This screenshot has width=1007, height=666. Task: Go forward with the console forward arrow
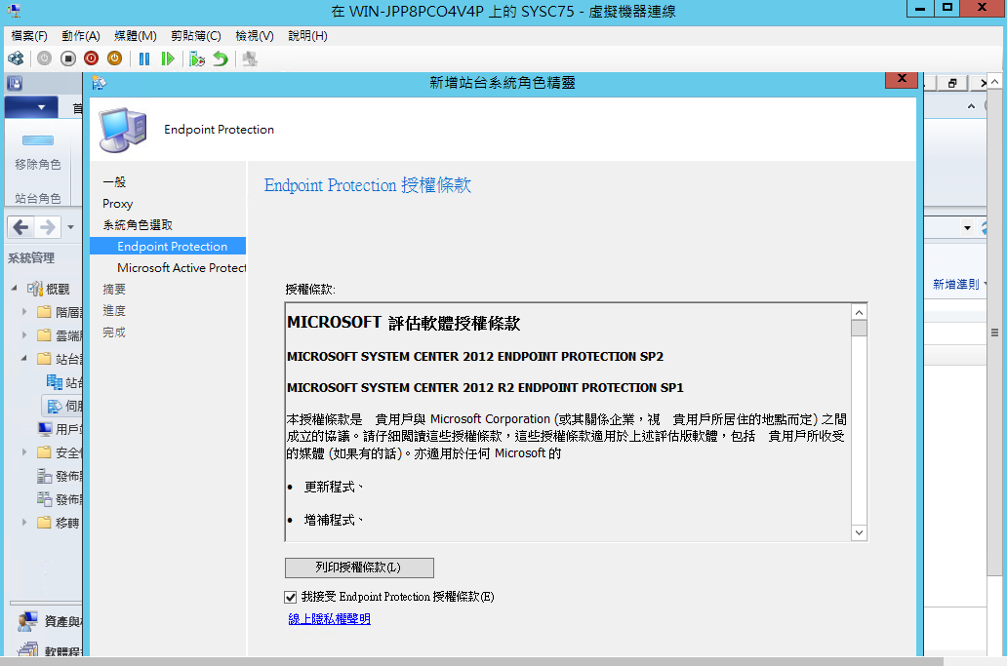click(x=48, y=227)
